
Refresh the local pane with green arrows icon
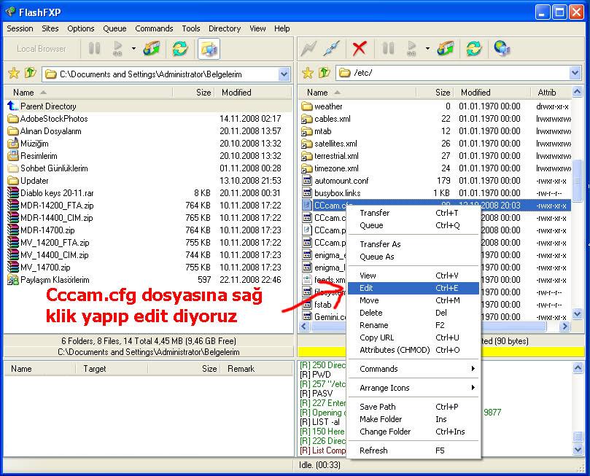pyautogui.click(x=179, y=49)
